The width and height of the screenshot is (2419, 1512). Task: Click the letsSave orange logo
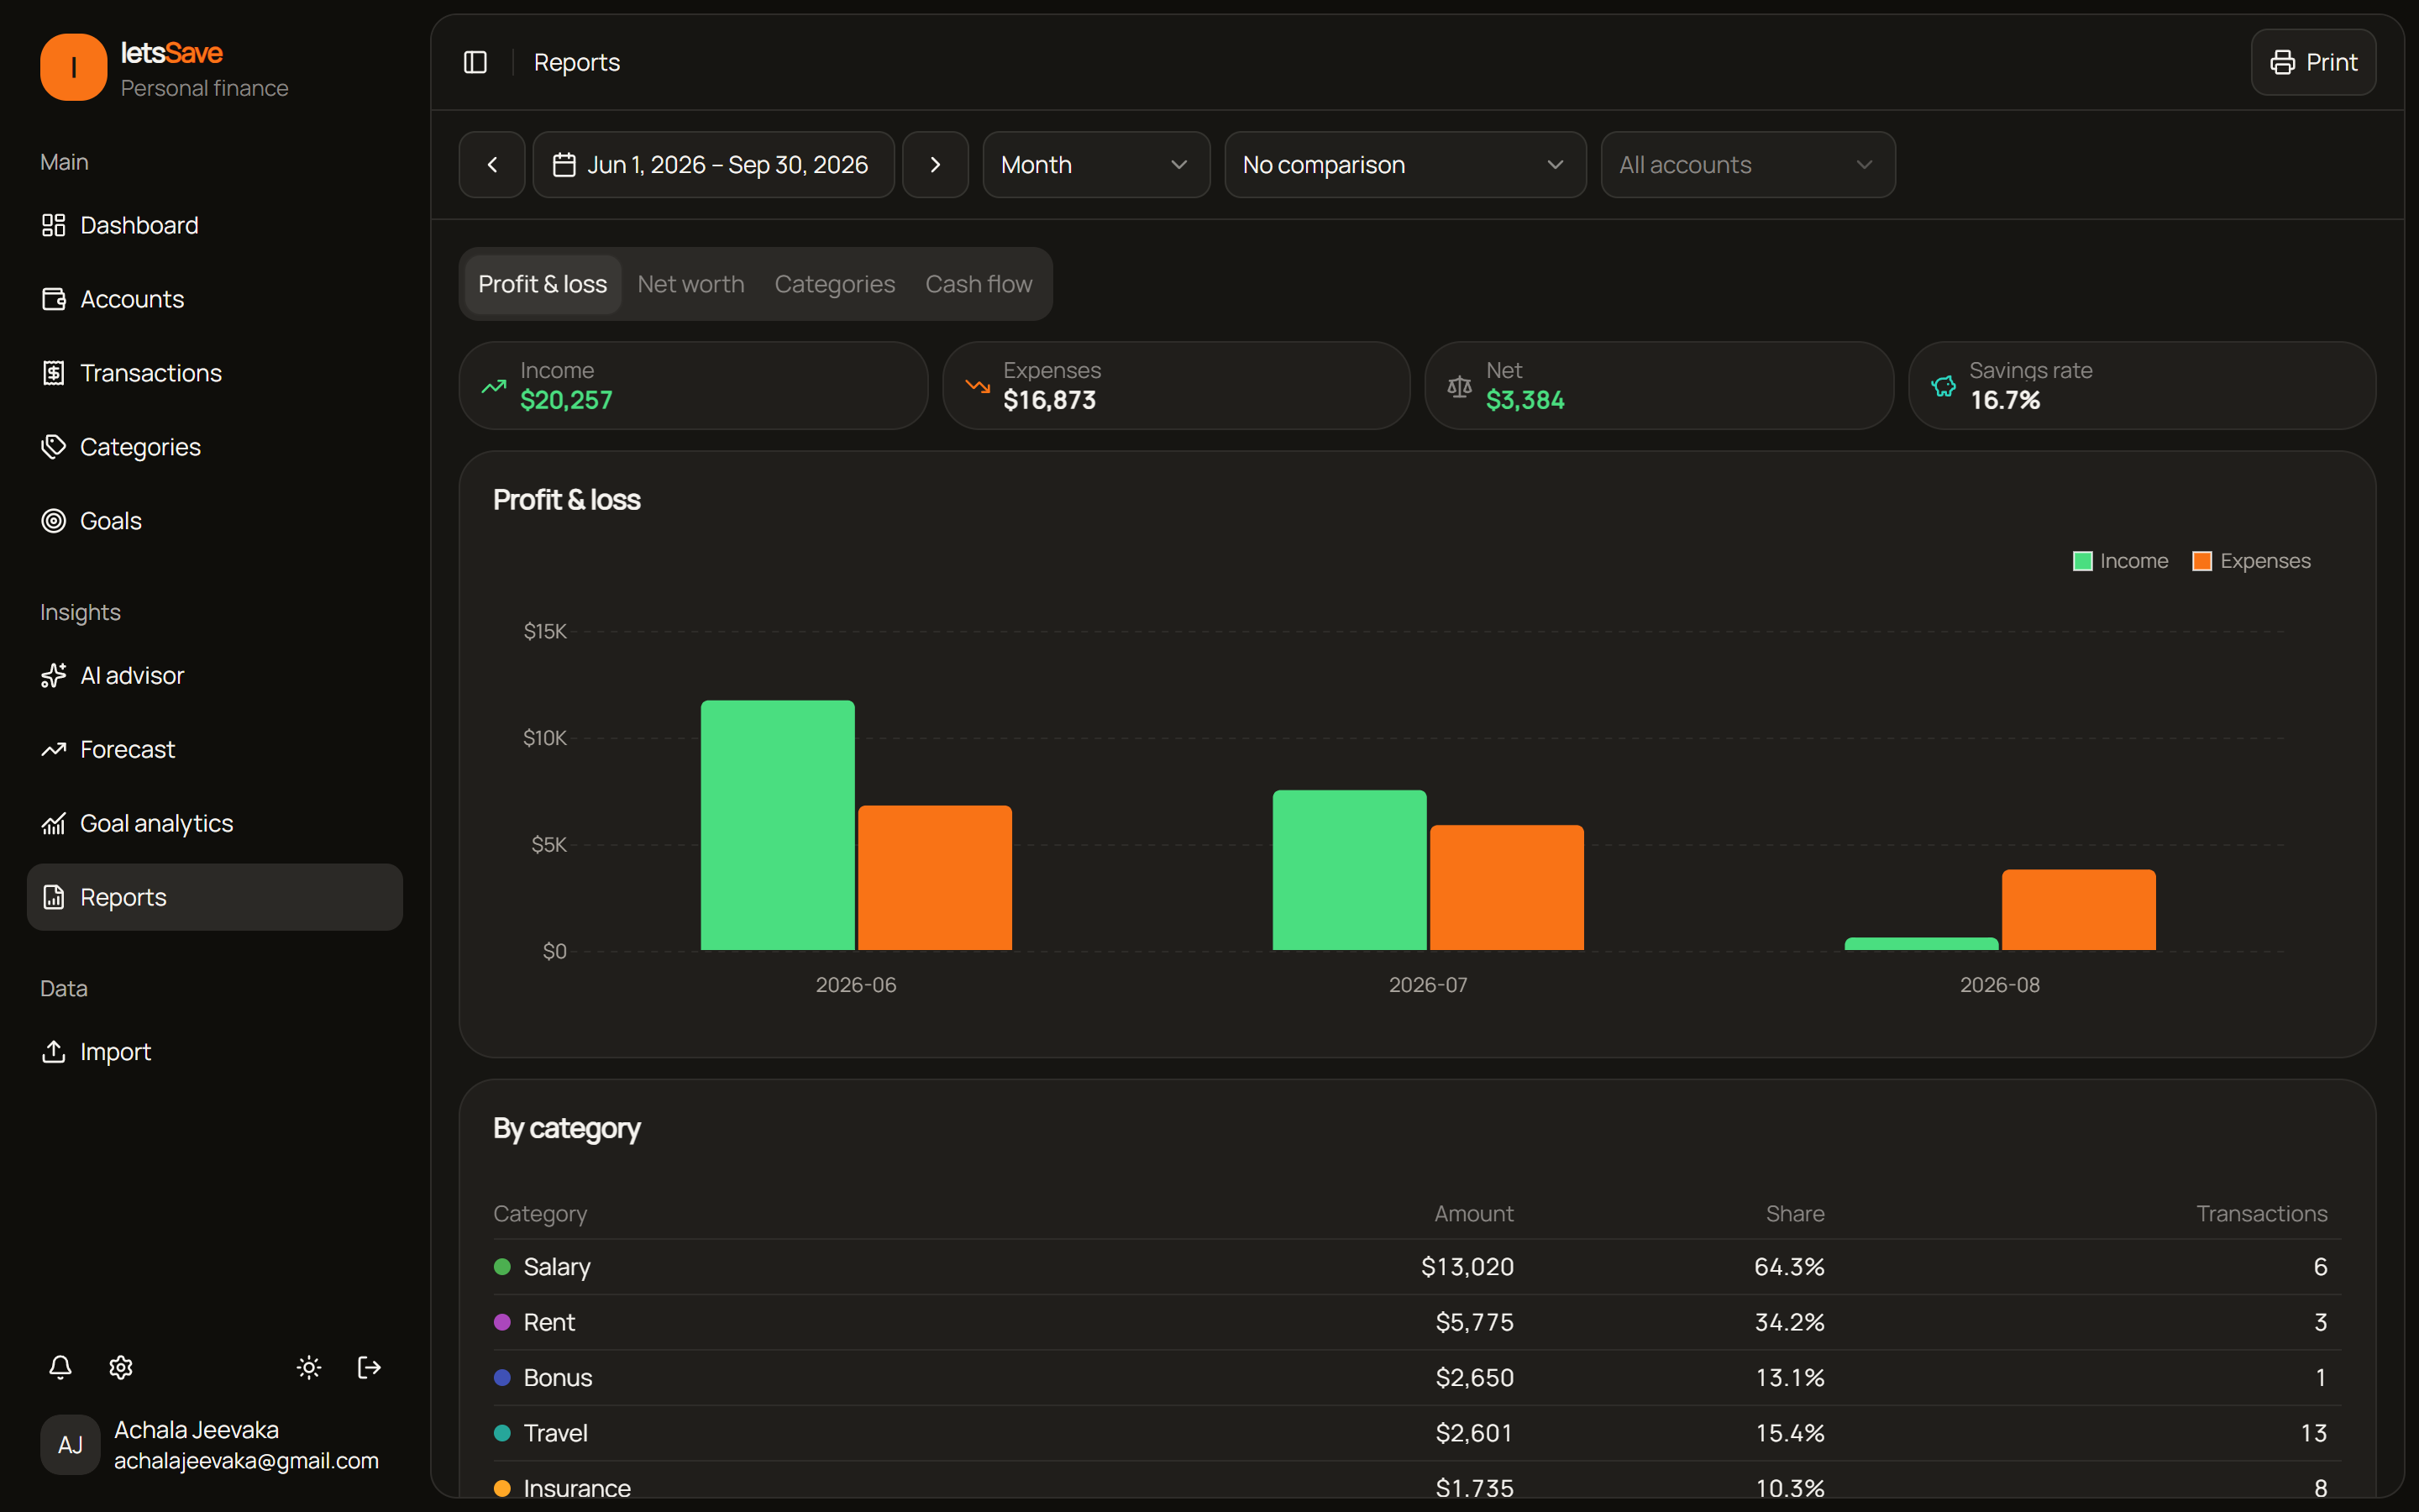[73, 67]
